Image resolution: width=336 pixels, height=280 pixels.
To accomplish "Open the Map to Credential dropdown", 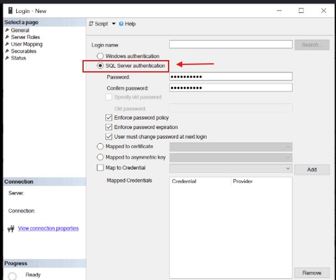I will [x=231, y=168].
